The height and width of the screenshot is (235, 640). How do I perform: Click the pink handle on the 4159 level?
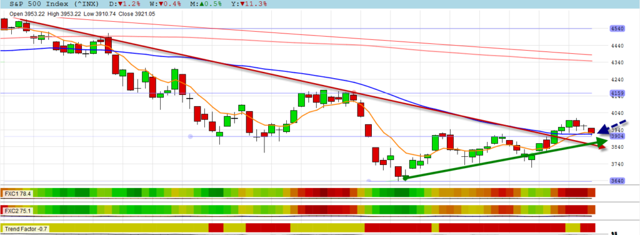(x=354, y=92)
